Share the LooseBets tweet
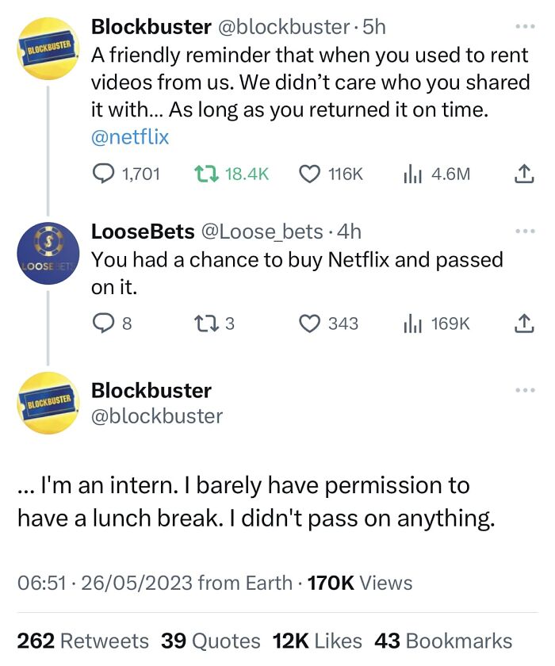The width and height of the screenshot is (555, 666). click(524, 323)
